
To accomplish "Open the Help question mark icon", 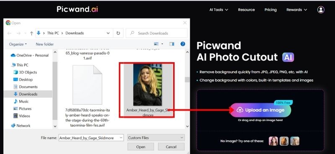I will pos(183,44).
